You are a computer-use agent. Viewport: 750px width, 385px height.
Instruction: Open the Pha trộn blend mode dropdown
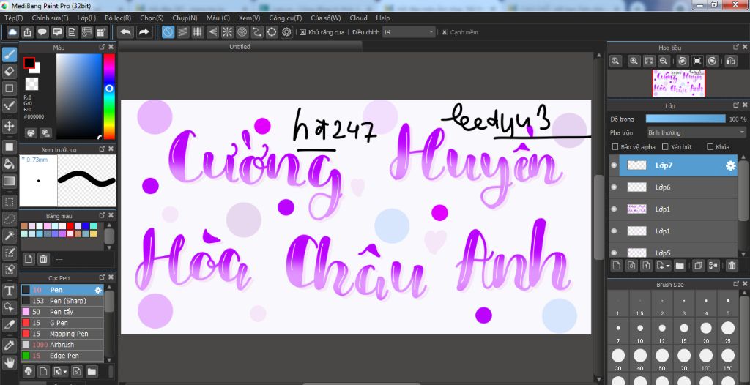pyautogui.click(x=697, y=132)
